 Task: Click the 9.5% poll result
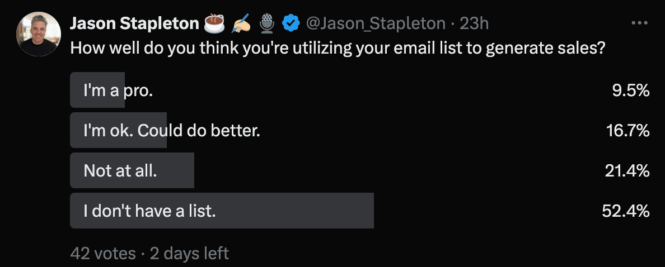coord(631,90)
